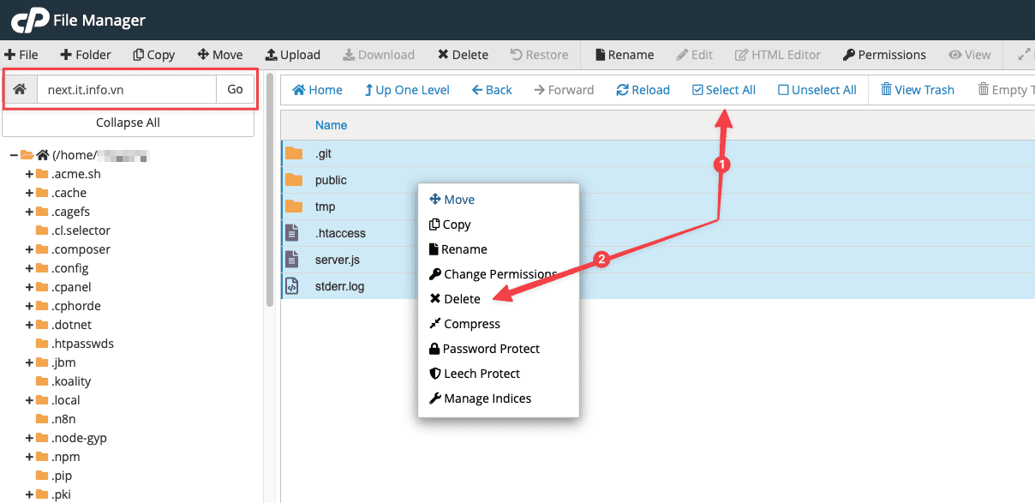Click the Upload icon in the toolbar
The height and width of the screenshot is (503, 1035).
tap(292, 54)
